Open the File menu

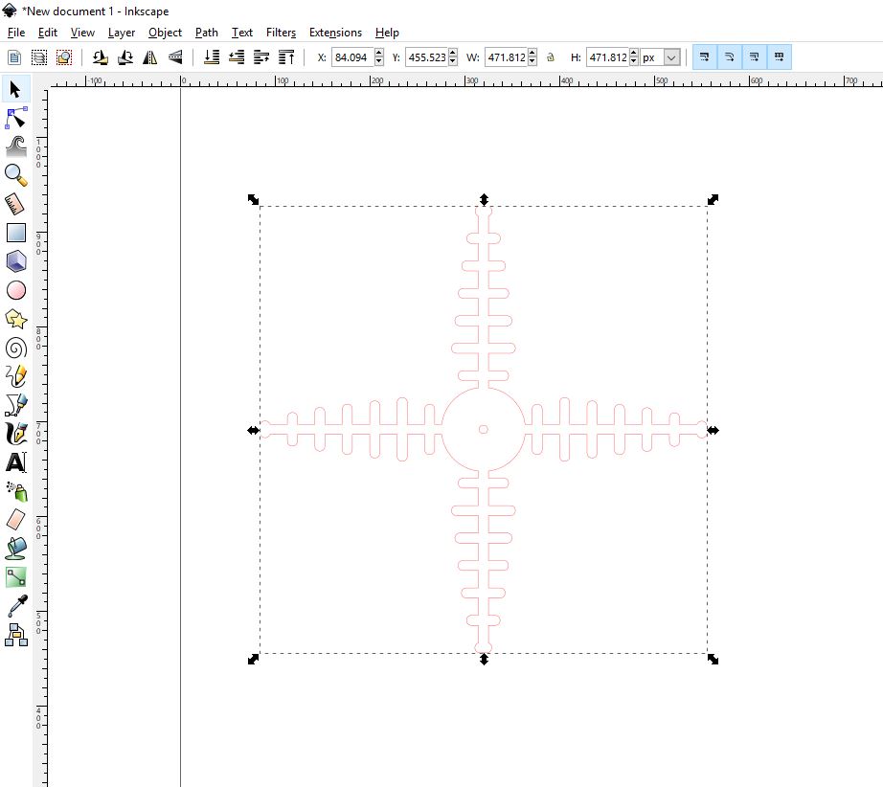coord(15,33)
